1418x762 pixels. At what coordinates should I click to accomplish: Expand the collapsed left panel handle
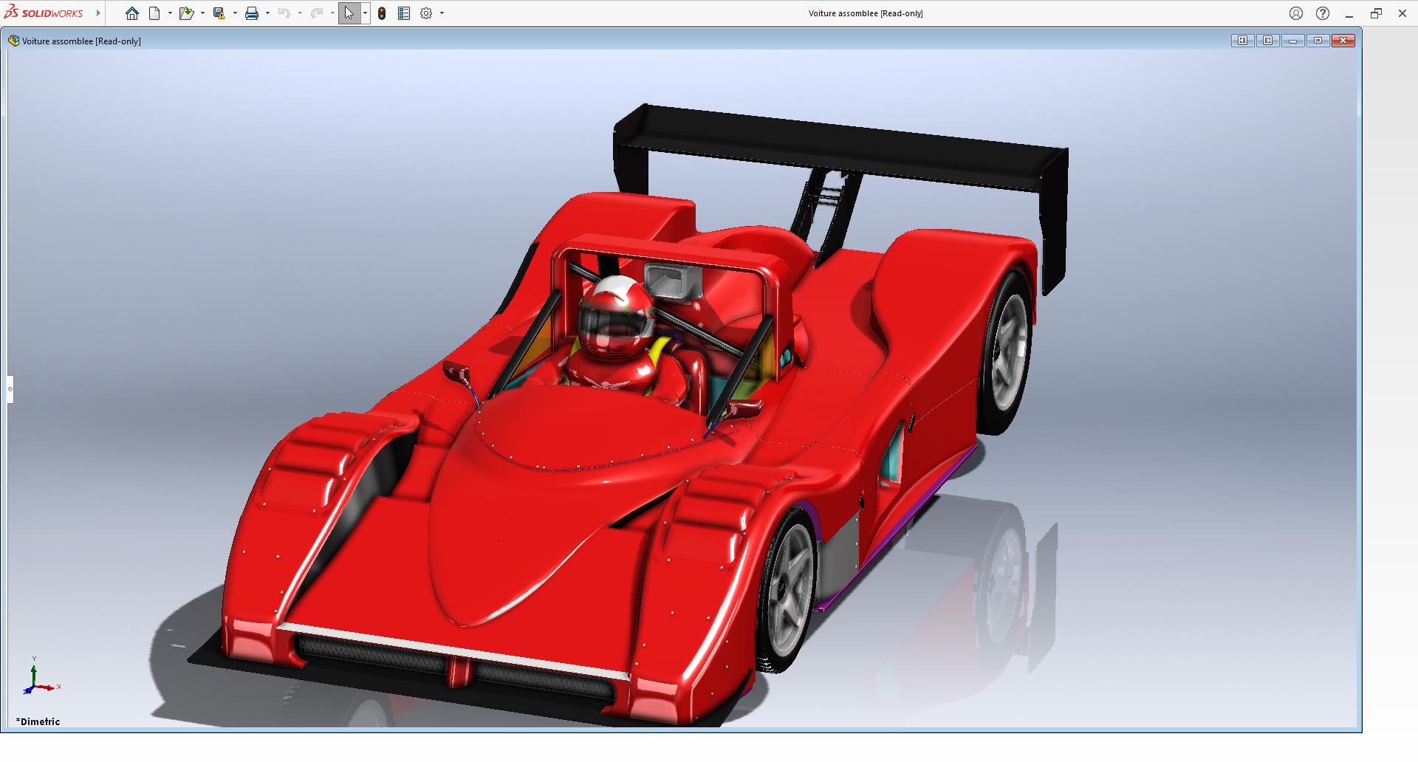(x=10, y=389)
